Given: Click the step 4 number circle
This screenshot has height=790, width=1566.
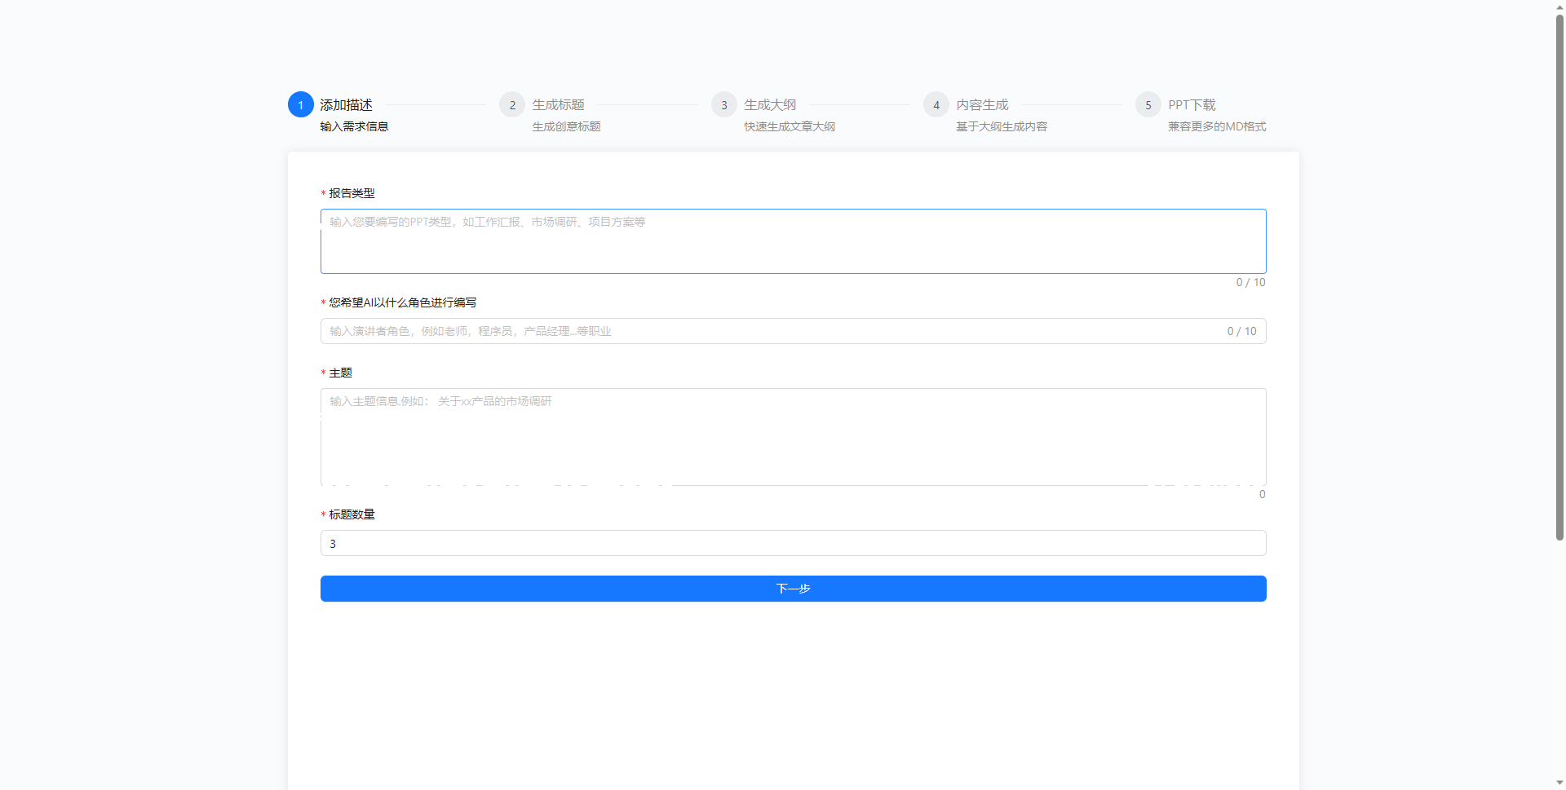Looking at the screenshot, I should [x=936, y=104].
